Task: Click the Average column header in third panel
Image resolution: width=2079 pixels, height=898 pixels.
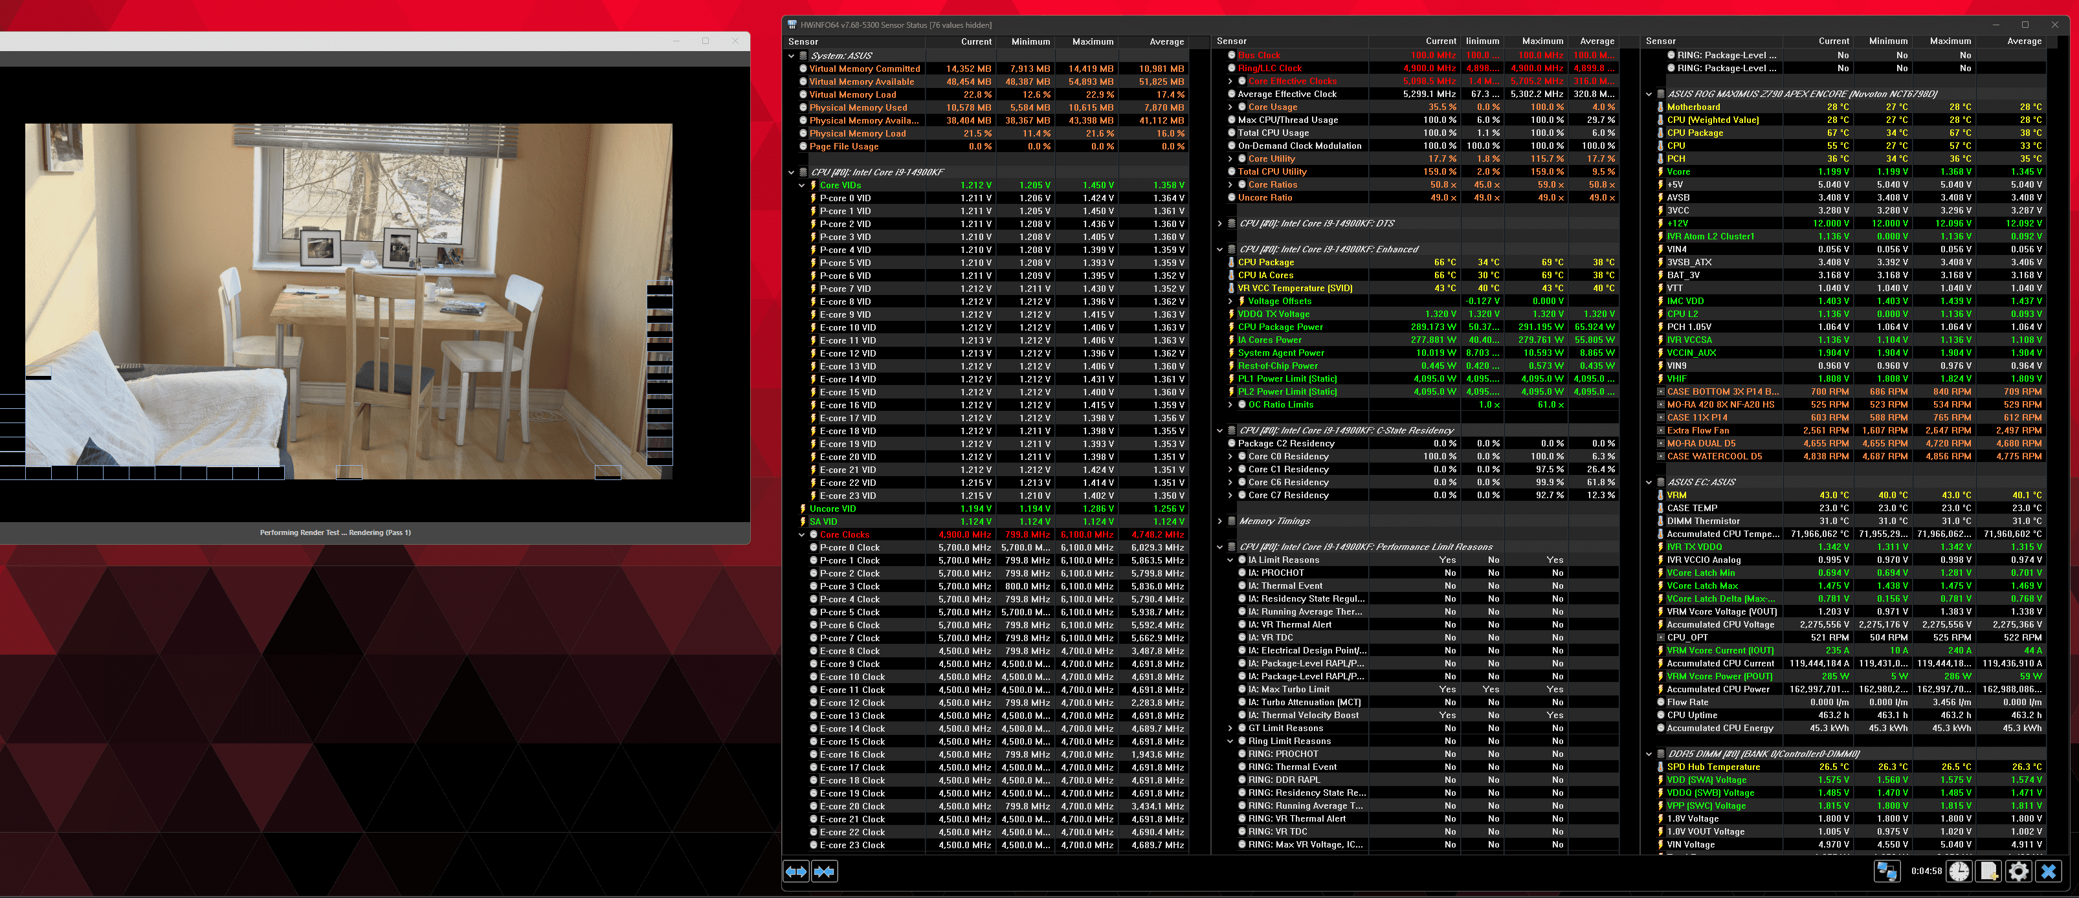Action: point(2011,41)
